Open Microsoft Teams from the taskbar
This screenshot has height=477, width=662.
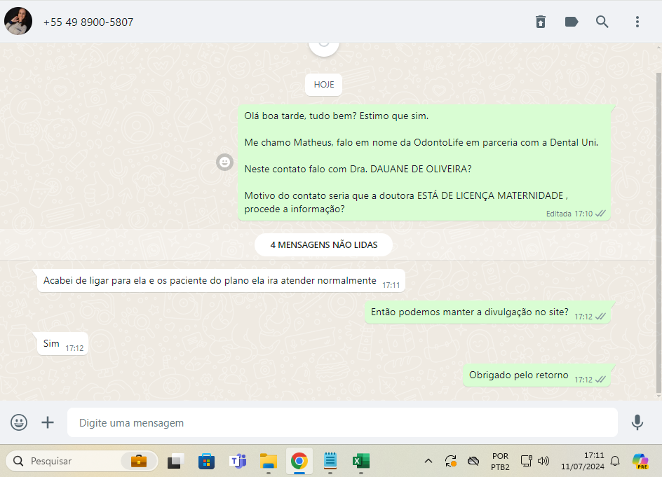click(238, 461)
